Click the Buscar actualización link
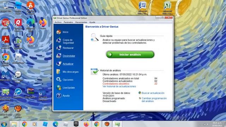Image resolution: width=226 pixels, height=127 pixels. click(153, 93)
